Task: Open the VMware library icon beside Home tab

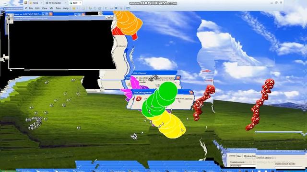Action: 25,3
